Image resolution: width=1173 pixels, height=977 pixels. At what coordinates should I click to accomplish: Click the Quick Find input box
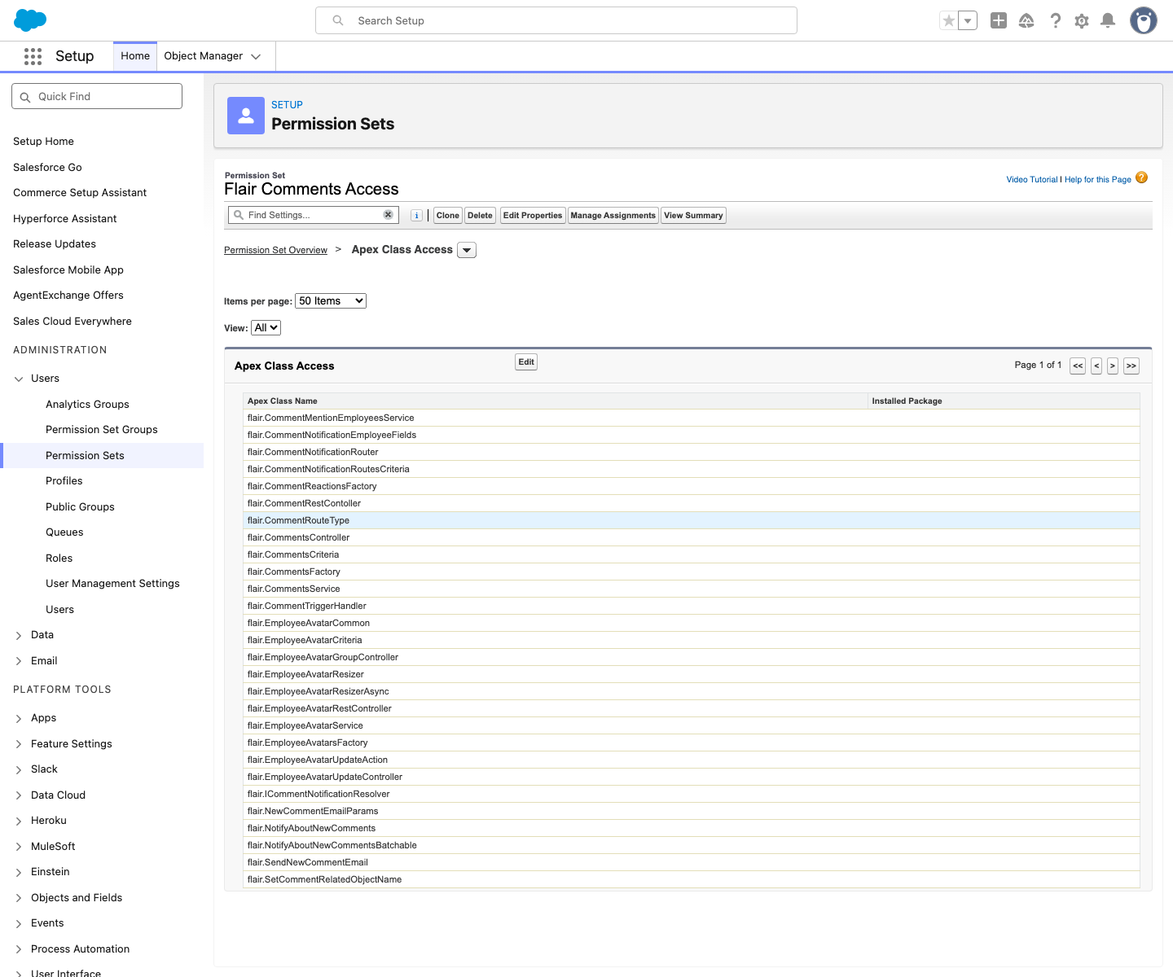point(97,96)
